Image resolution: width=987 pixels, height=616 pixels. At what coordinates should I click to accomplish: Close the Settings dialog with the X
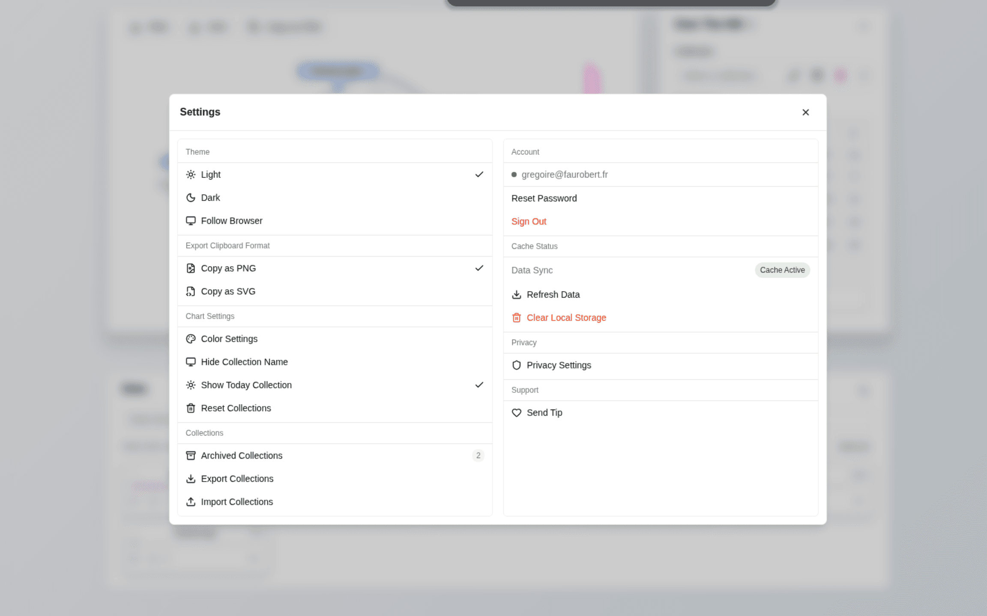click(x=805, y=112)
